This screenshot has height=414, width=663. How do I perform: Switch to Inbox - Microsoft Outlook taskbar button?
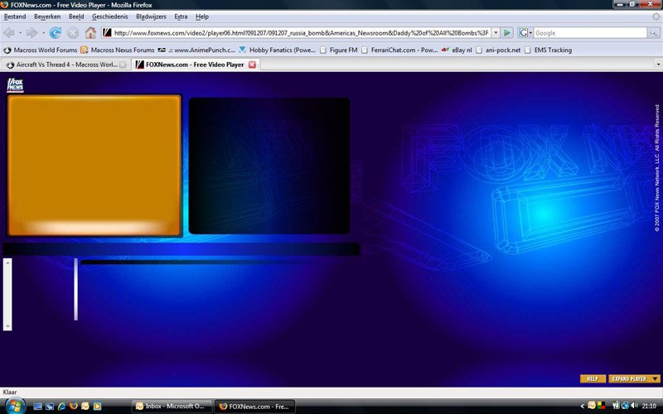(172, 406)
